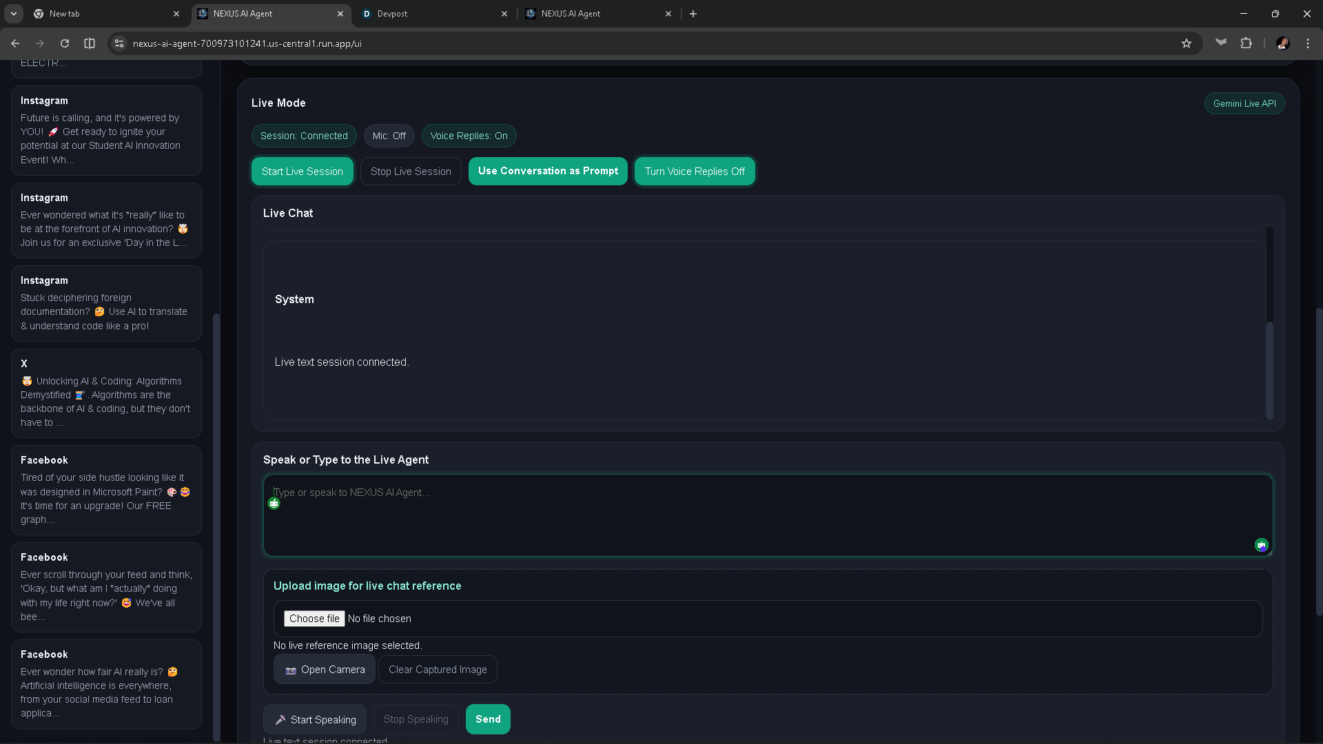Viewport: 1323px width, 744px height.
Task: Open Chrome three-dot menu
Action: tap(1308, 43)
